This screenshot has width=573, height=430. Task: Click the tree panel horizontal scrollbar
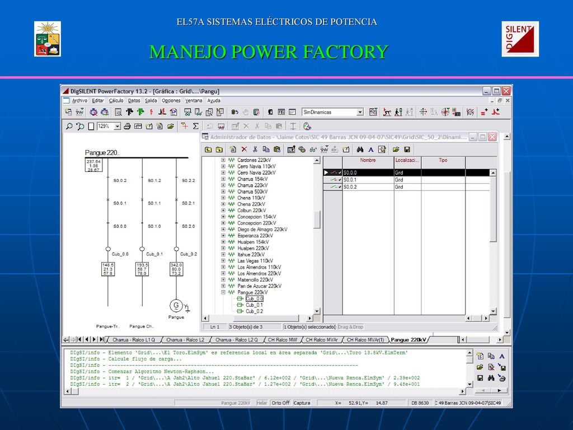coord(258,318)
